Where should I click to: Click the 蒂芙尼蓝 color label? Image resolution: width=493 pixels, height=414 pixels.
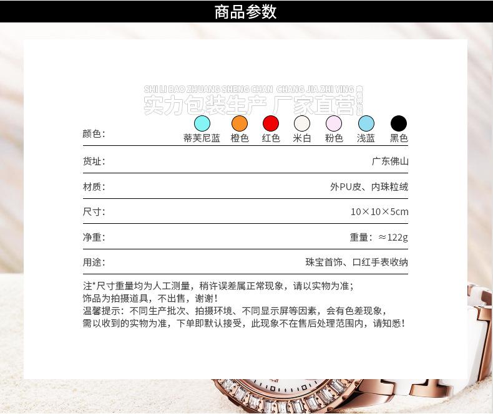point(202,138)
